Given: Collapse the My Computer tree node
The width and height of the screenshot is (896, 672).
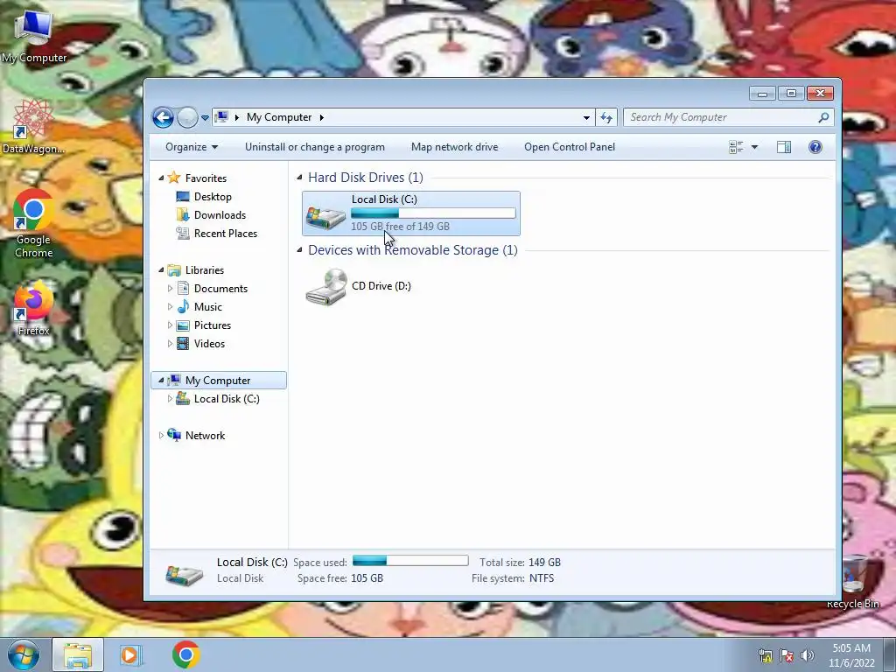Looking at the screenshot, I should 161,380.
